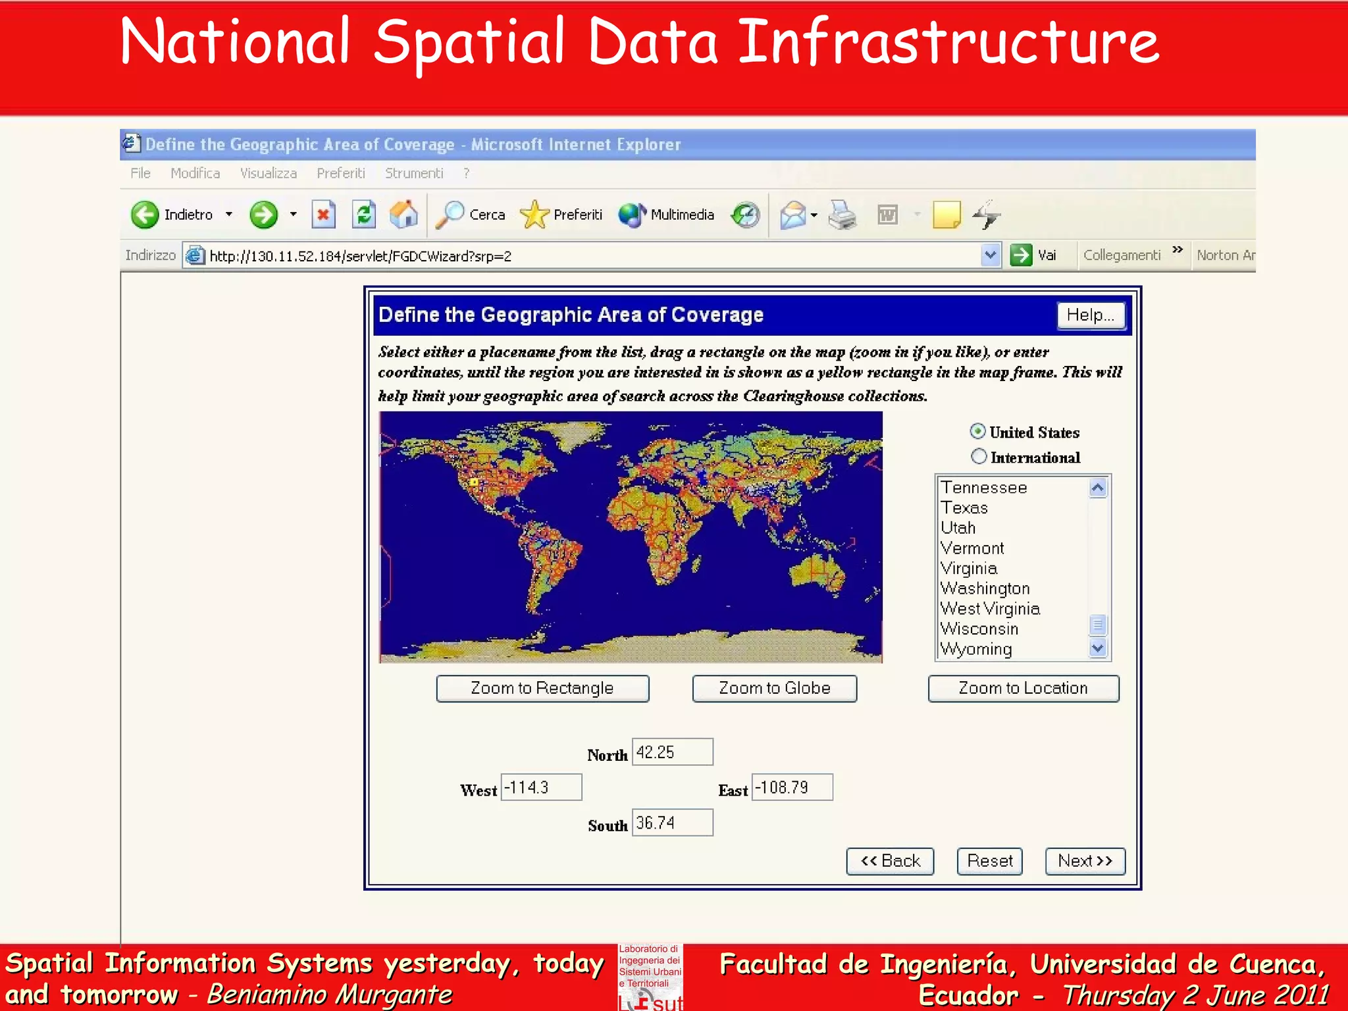Click Zoom to Globe button
1348x1011 pixels.
[775, 688]
